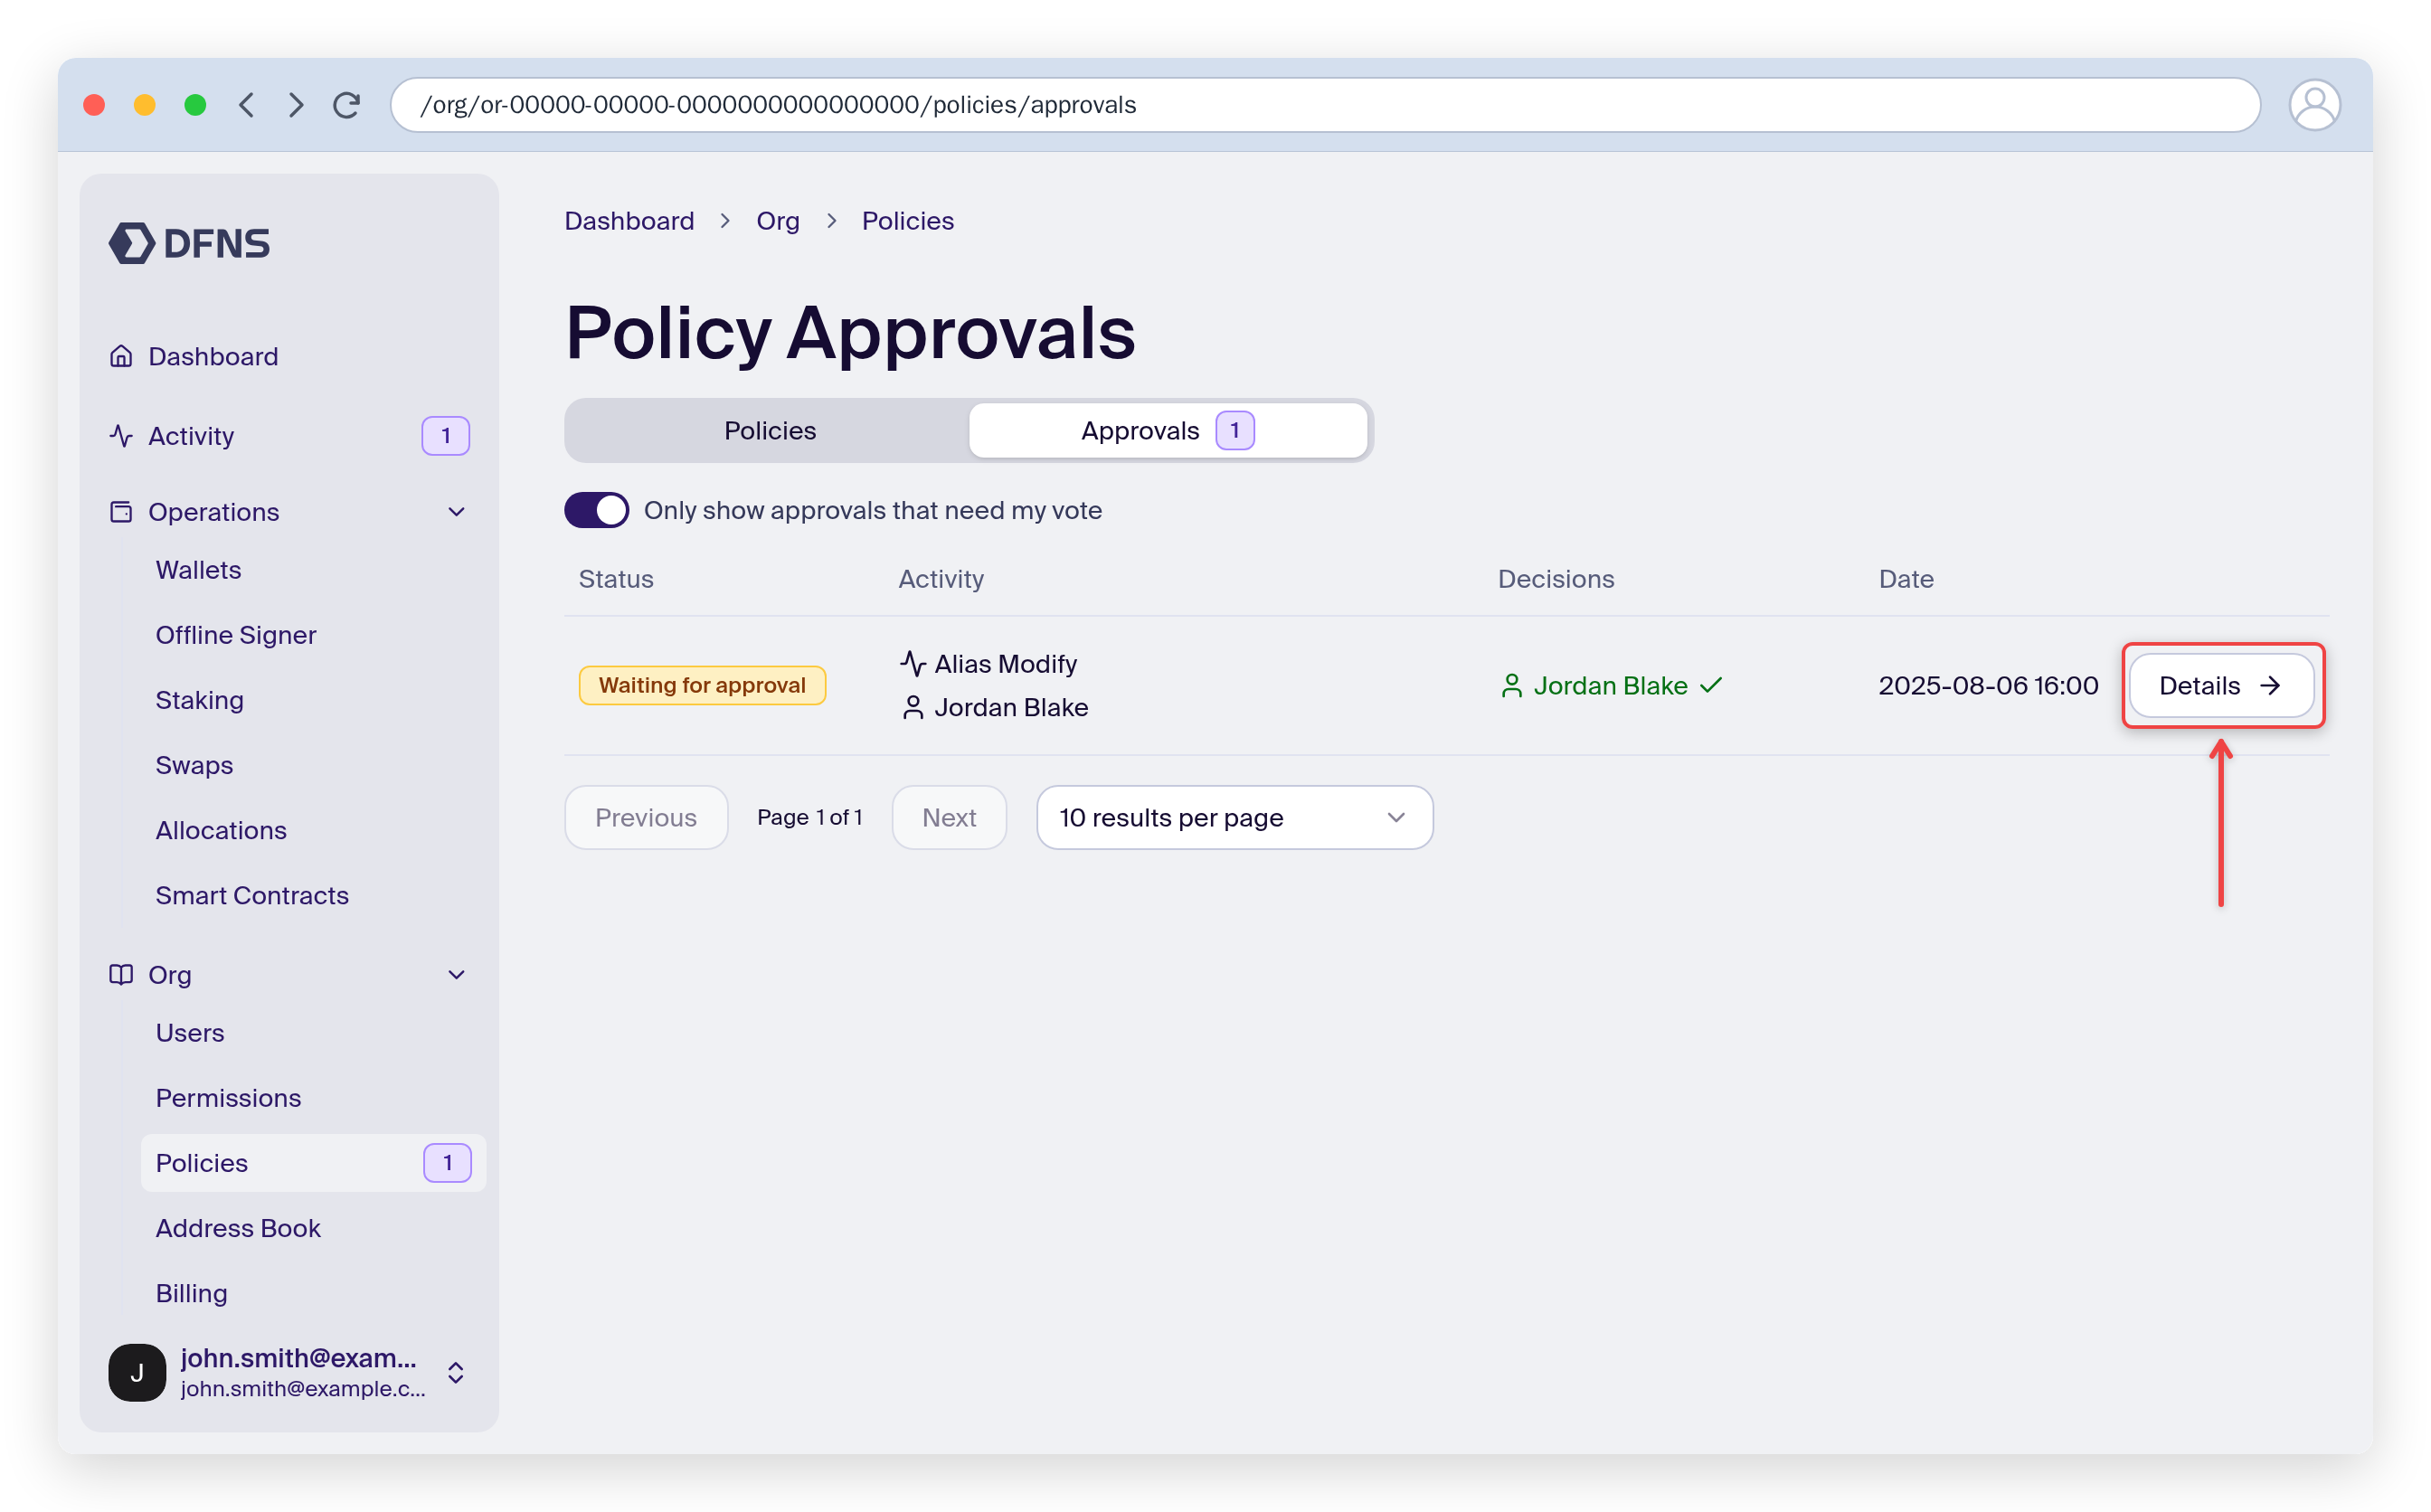
Task: Toggle Only show approvals needing my vote
Action: (596, 510)
